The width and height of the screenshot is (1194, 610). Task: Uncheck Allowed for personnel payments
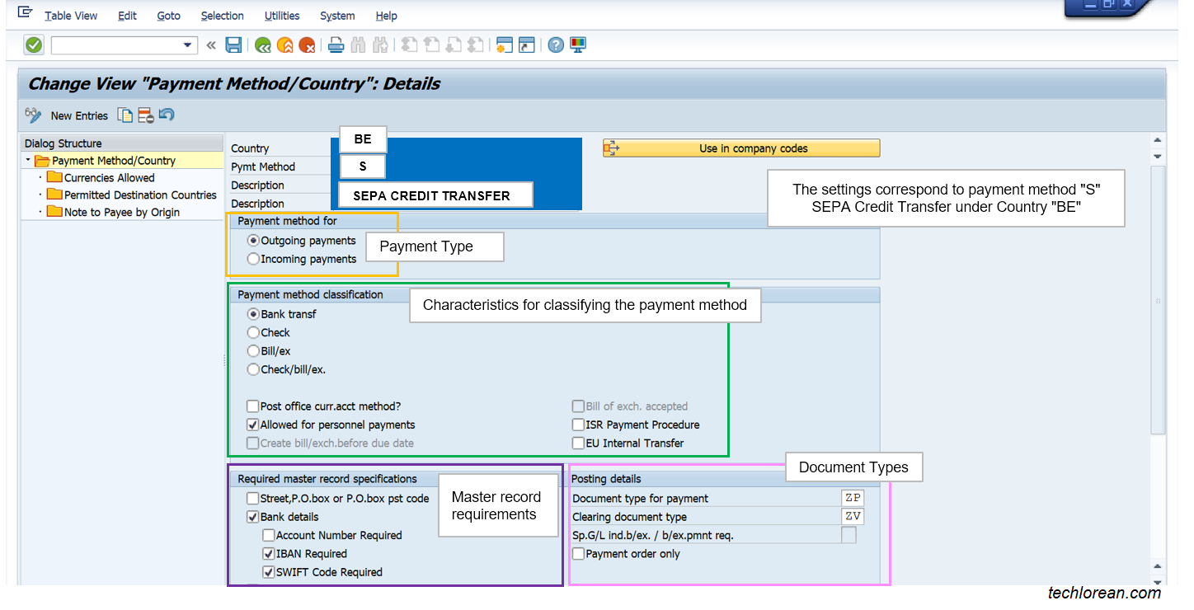click(x=253, y=425)
